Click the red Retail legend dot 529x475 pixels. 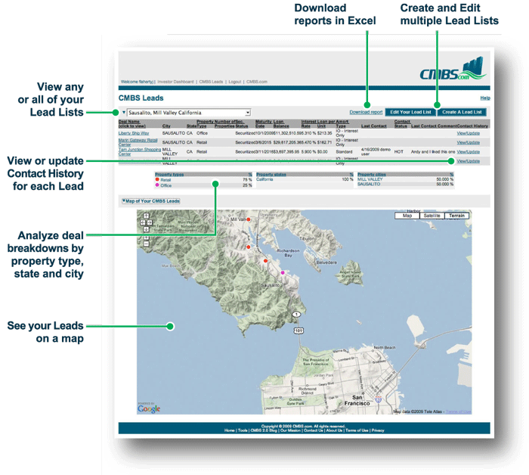157,179
